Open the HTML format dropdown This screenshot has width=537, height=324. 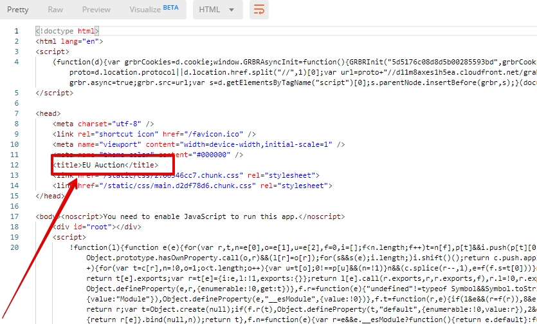[218, 10]
